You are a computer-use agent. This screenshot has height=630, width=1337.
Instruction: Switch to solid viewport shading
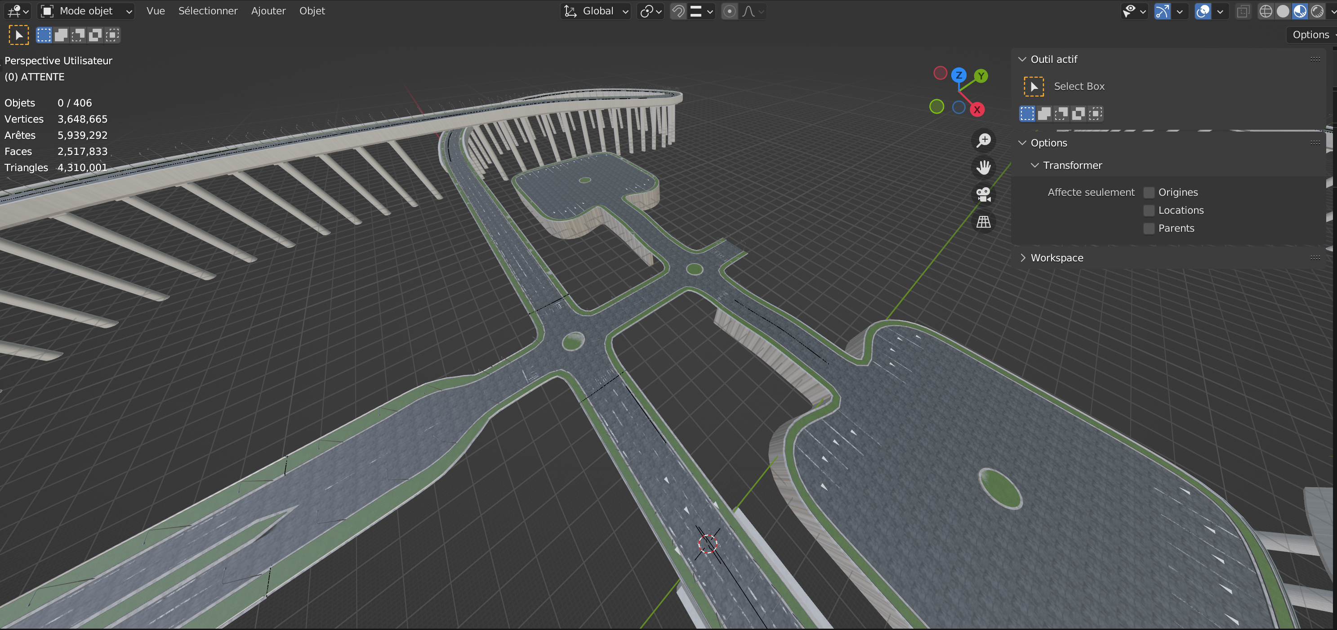tap(1283, 11)
